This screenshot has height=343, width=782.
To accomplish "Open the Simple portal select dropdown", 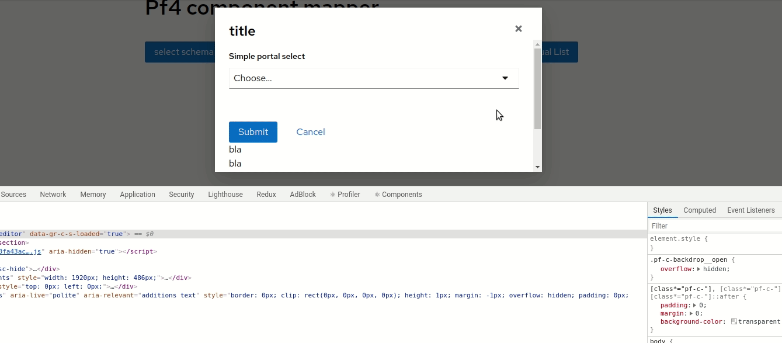I will click(374, 78).
